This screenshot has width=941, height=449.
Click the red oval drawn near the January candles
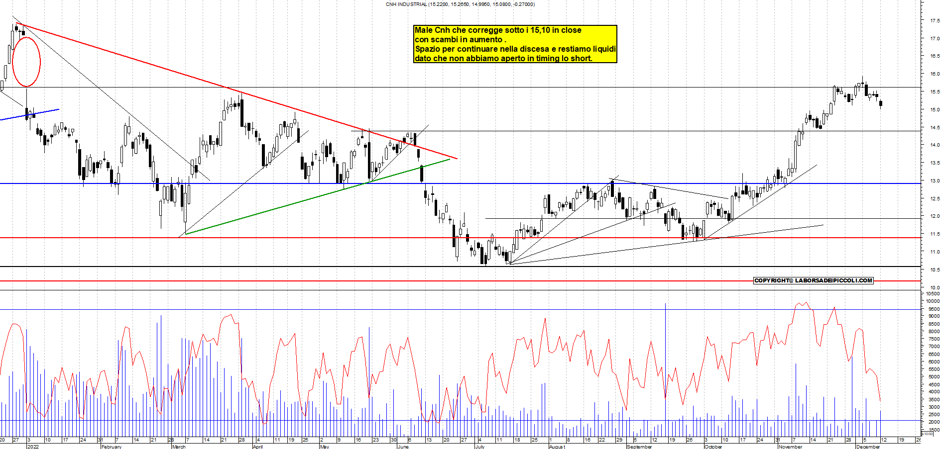[x=26, y=62]
